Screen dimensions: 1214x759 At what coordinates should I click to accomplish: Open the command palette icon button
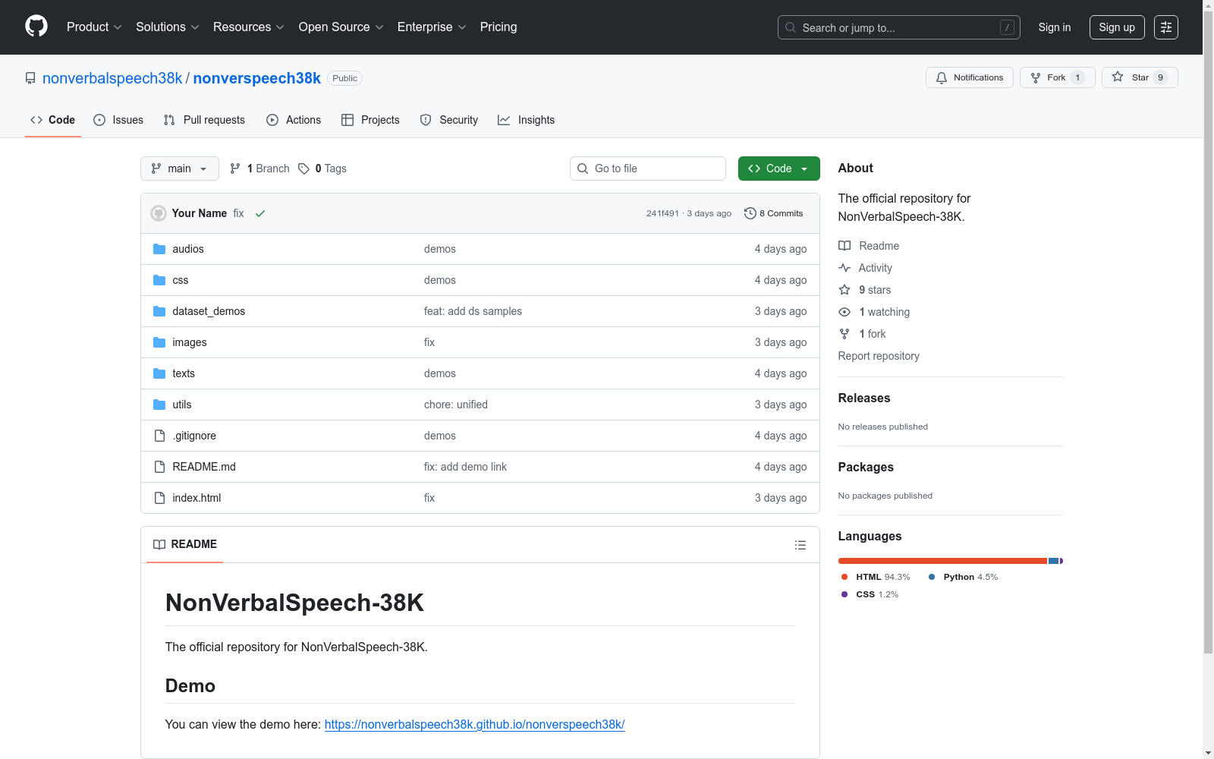[1166, 27]
